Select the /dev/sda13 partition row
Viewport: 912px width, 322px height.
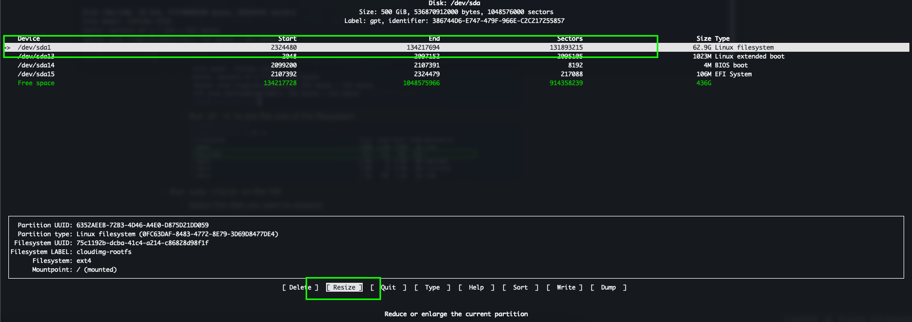[36, 56]
